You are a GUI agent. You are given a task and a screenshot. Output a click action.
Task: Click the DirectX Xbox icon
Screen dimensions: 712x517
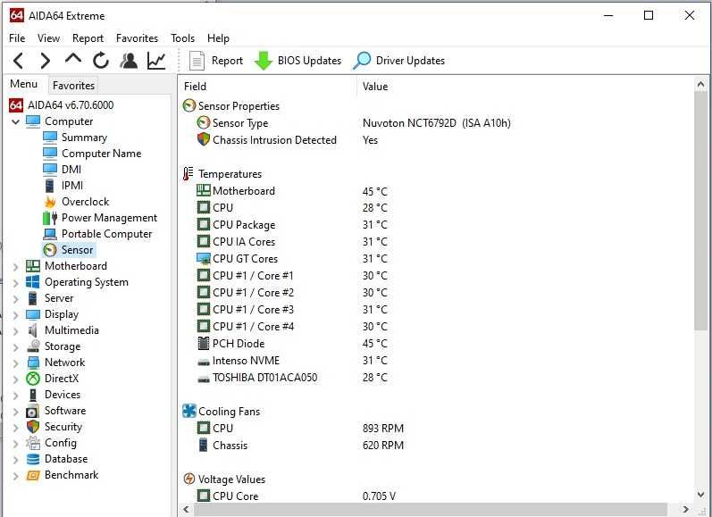33,378
